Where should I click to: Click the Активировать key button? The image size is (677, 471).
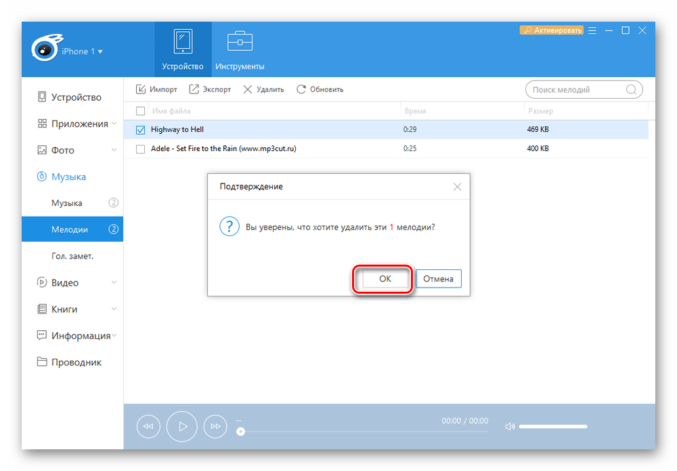[x=552, y=30]
